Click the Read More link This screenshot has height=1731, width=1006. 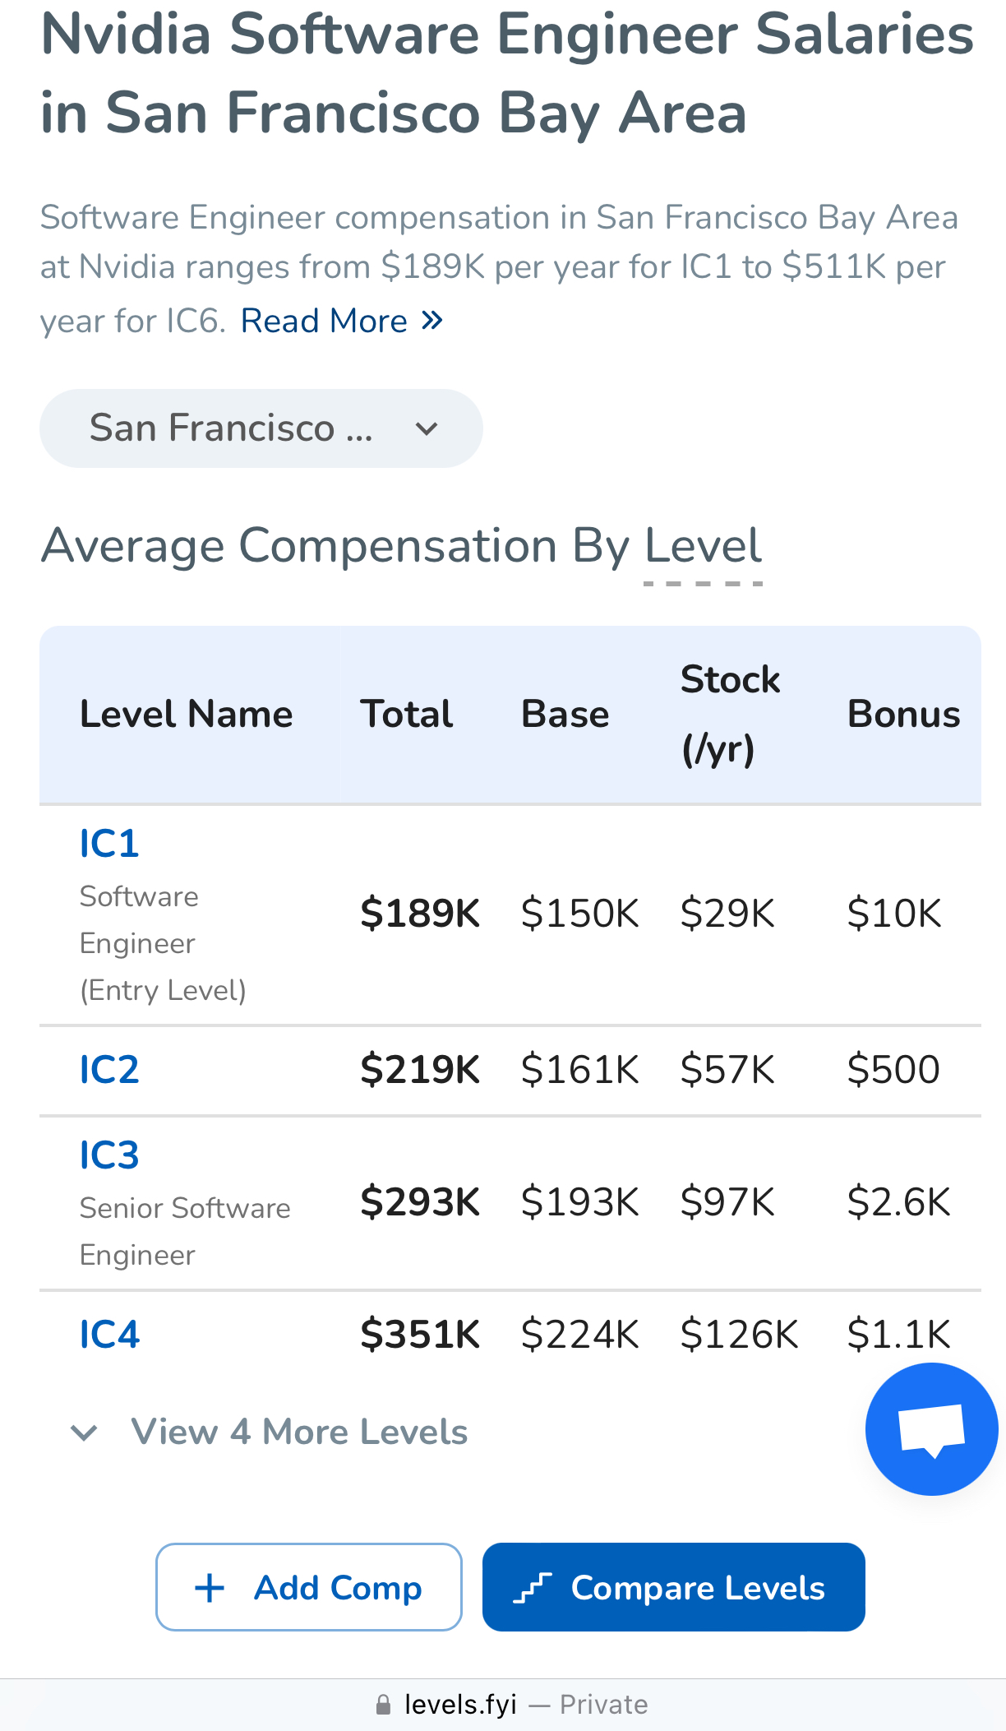click(324, 321)
